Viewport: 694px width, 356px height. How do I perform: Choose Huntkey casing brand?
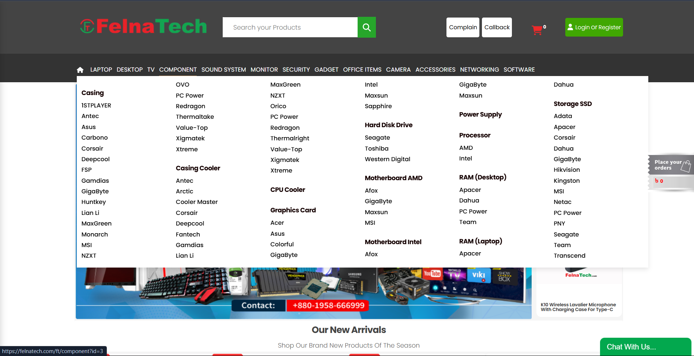coord(94,202)
